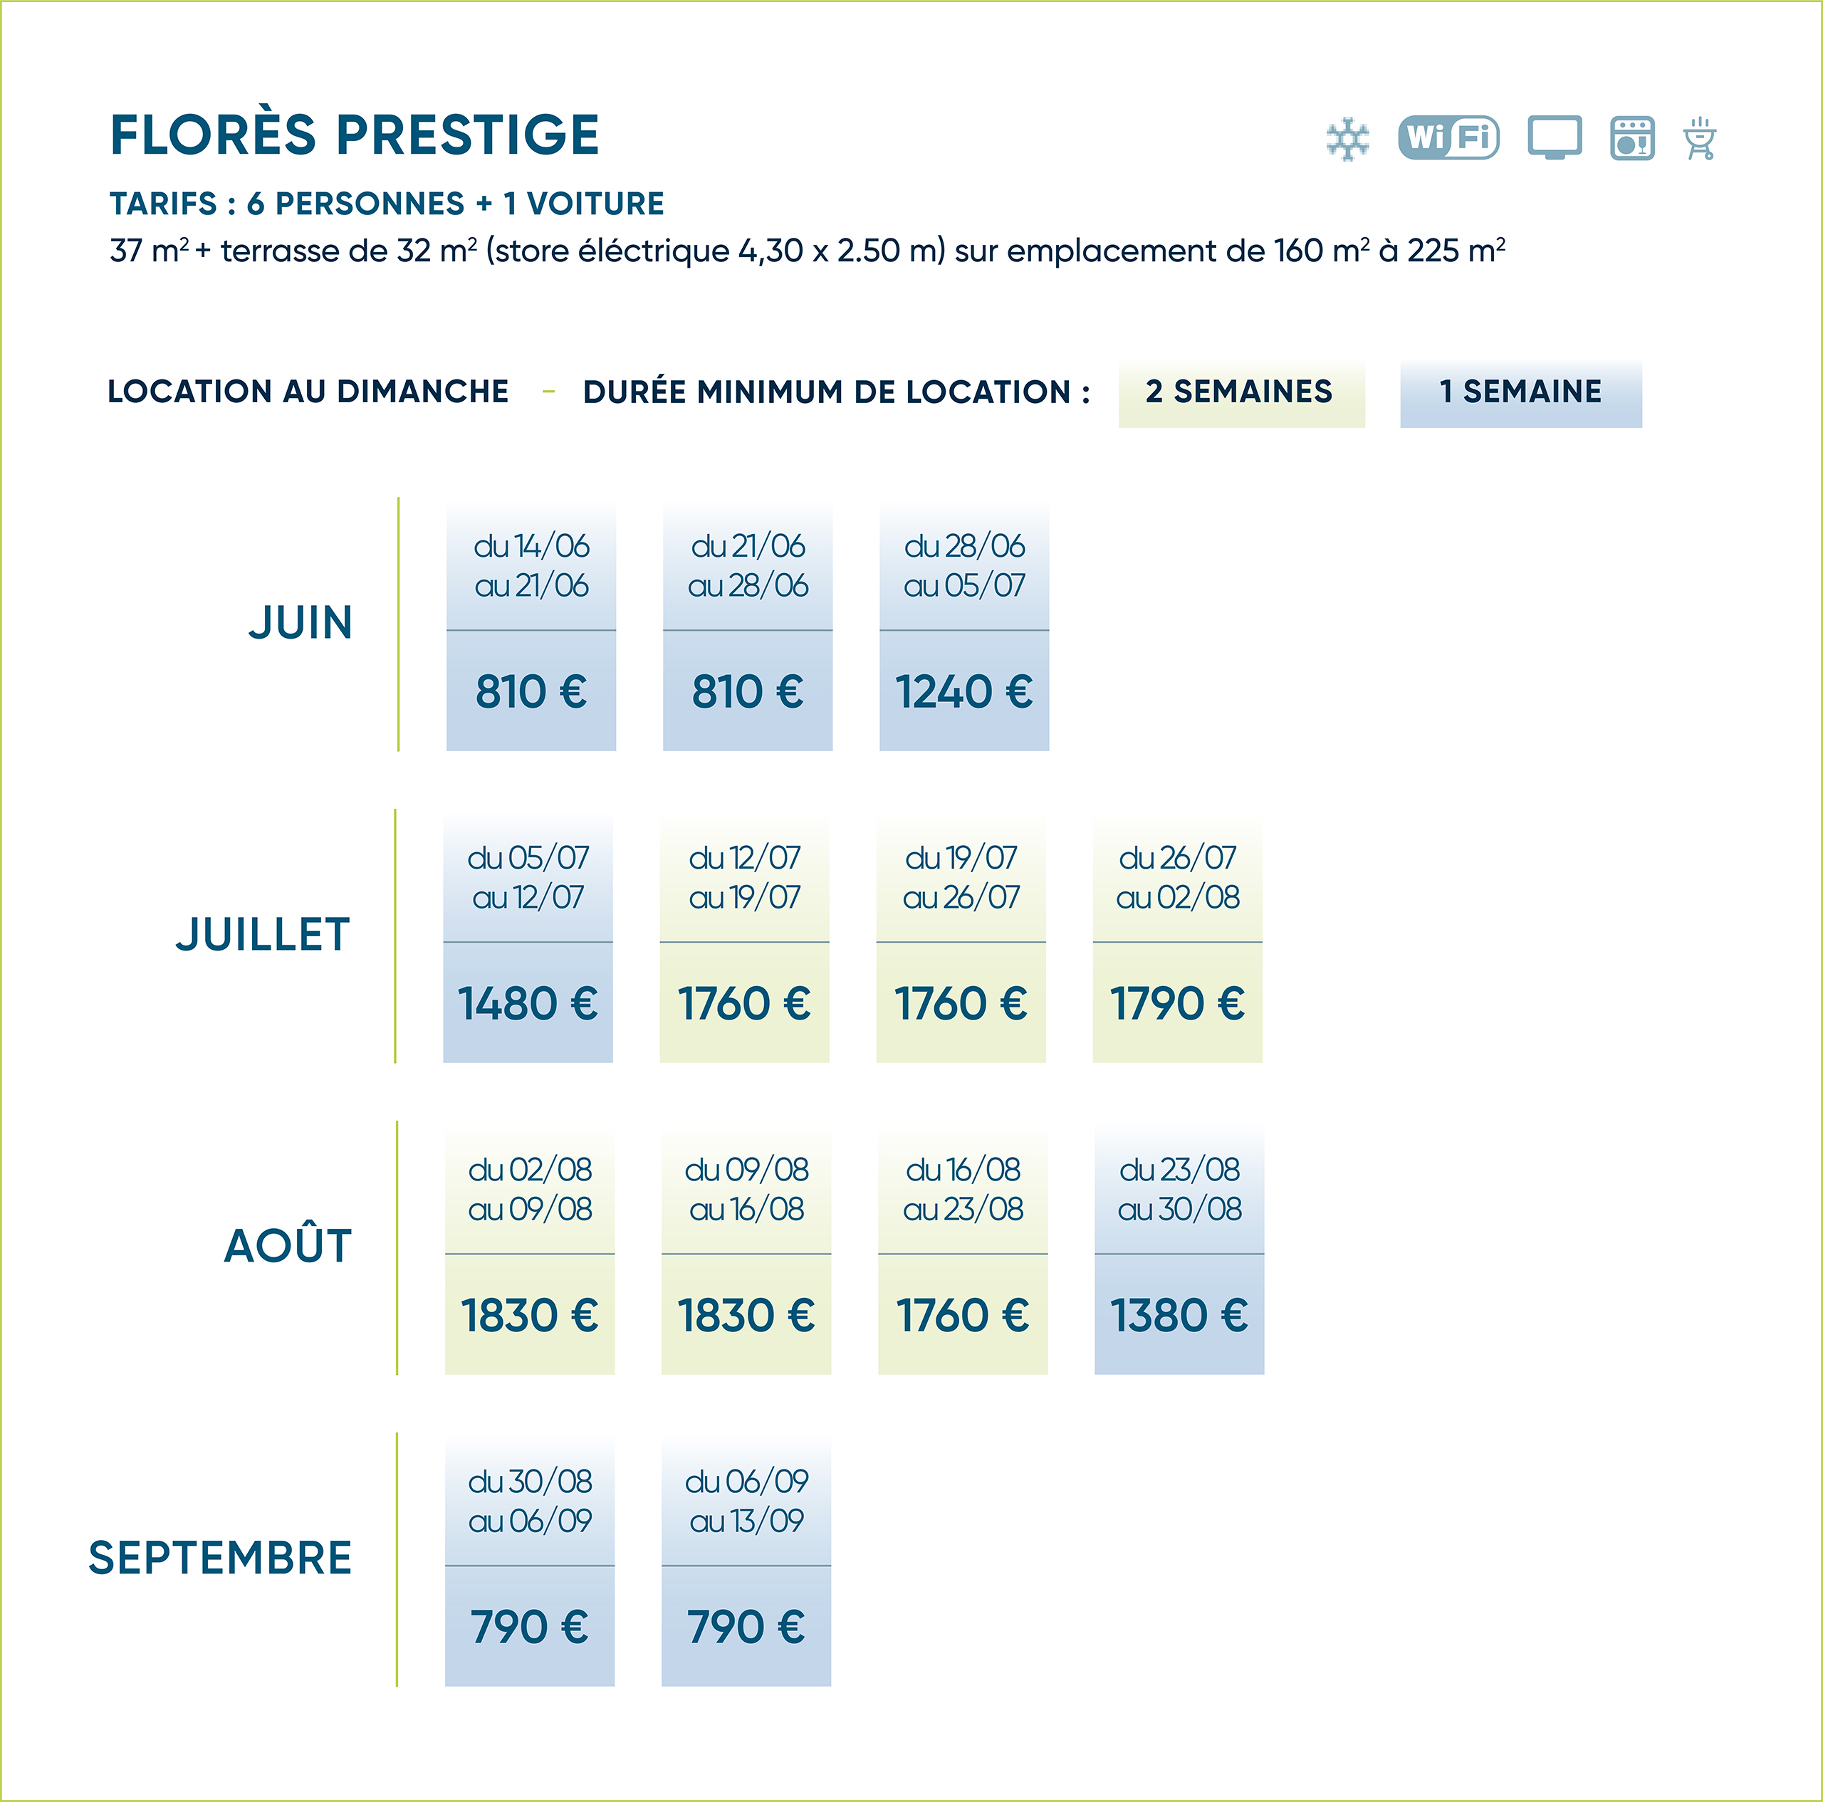This screenshot has height=1802, width=1823.
Task: Click the JUILLET month label
Action: (x=263, y=935)
